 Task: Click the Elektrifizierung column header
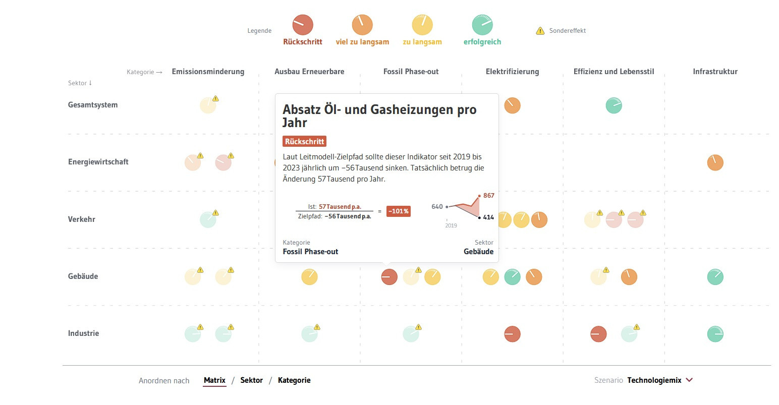pos(512,72)
